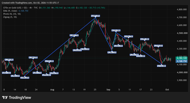Click the '4,110.500' pivot low label

point(161,66)
